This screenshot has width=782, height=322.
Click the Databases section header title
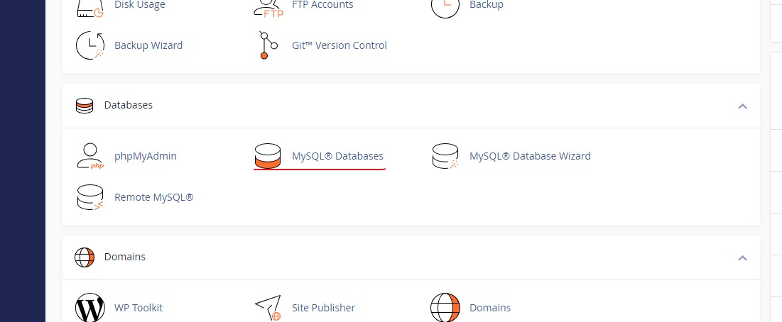tap(128, 105)
